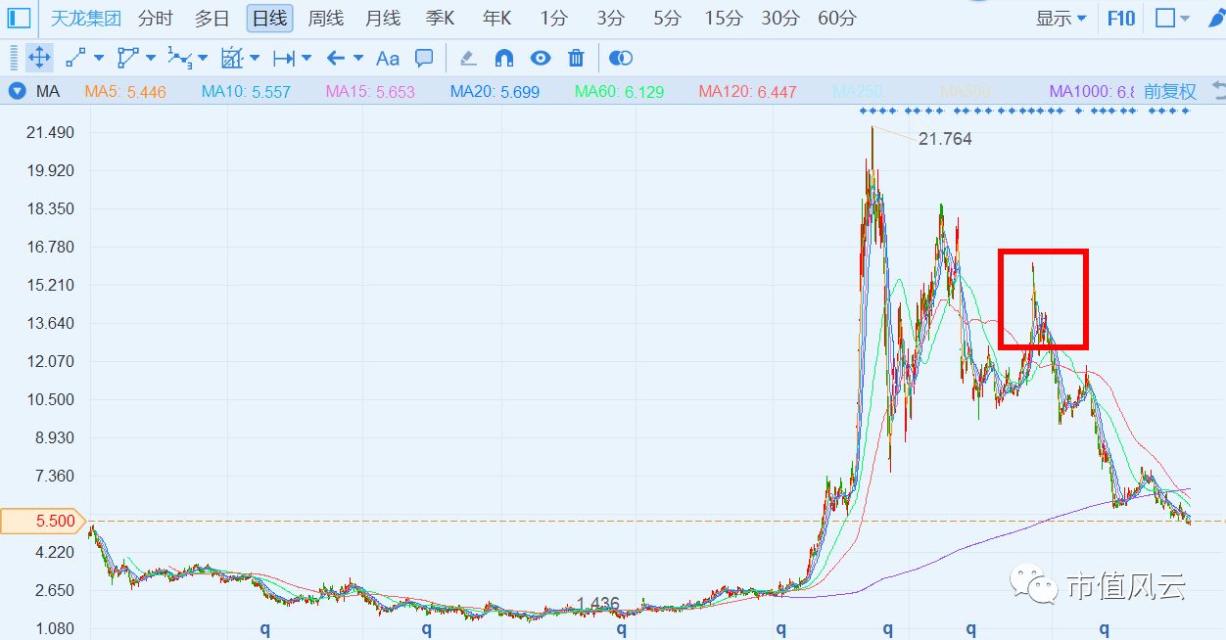Click the faded MA250 label
This screenshot has width=1226, height=640.
pos(858,91)
